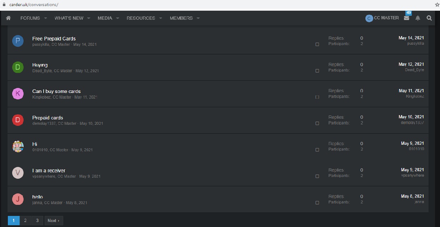The width and height of the screenshot is (440, 227).
Task: Expand the dropdown arrow next to MEMBERS
Action: pos(198,18)
